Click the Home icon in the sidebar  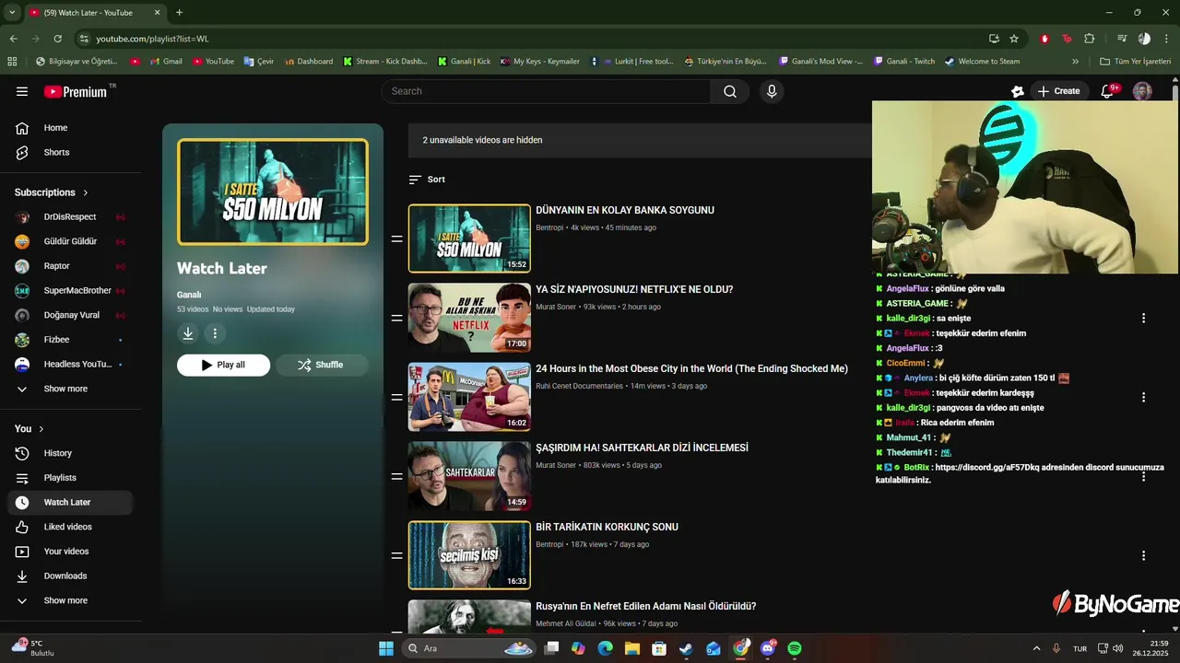pos(22,128)
